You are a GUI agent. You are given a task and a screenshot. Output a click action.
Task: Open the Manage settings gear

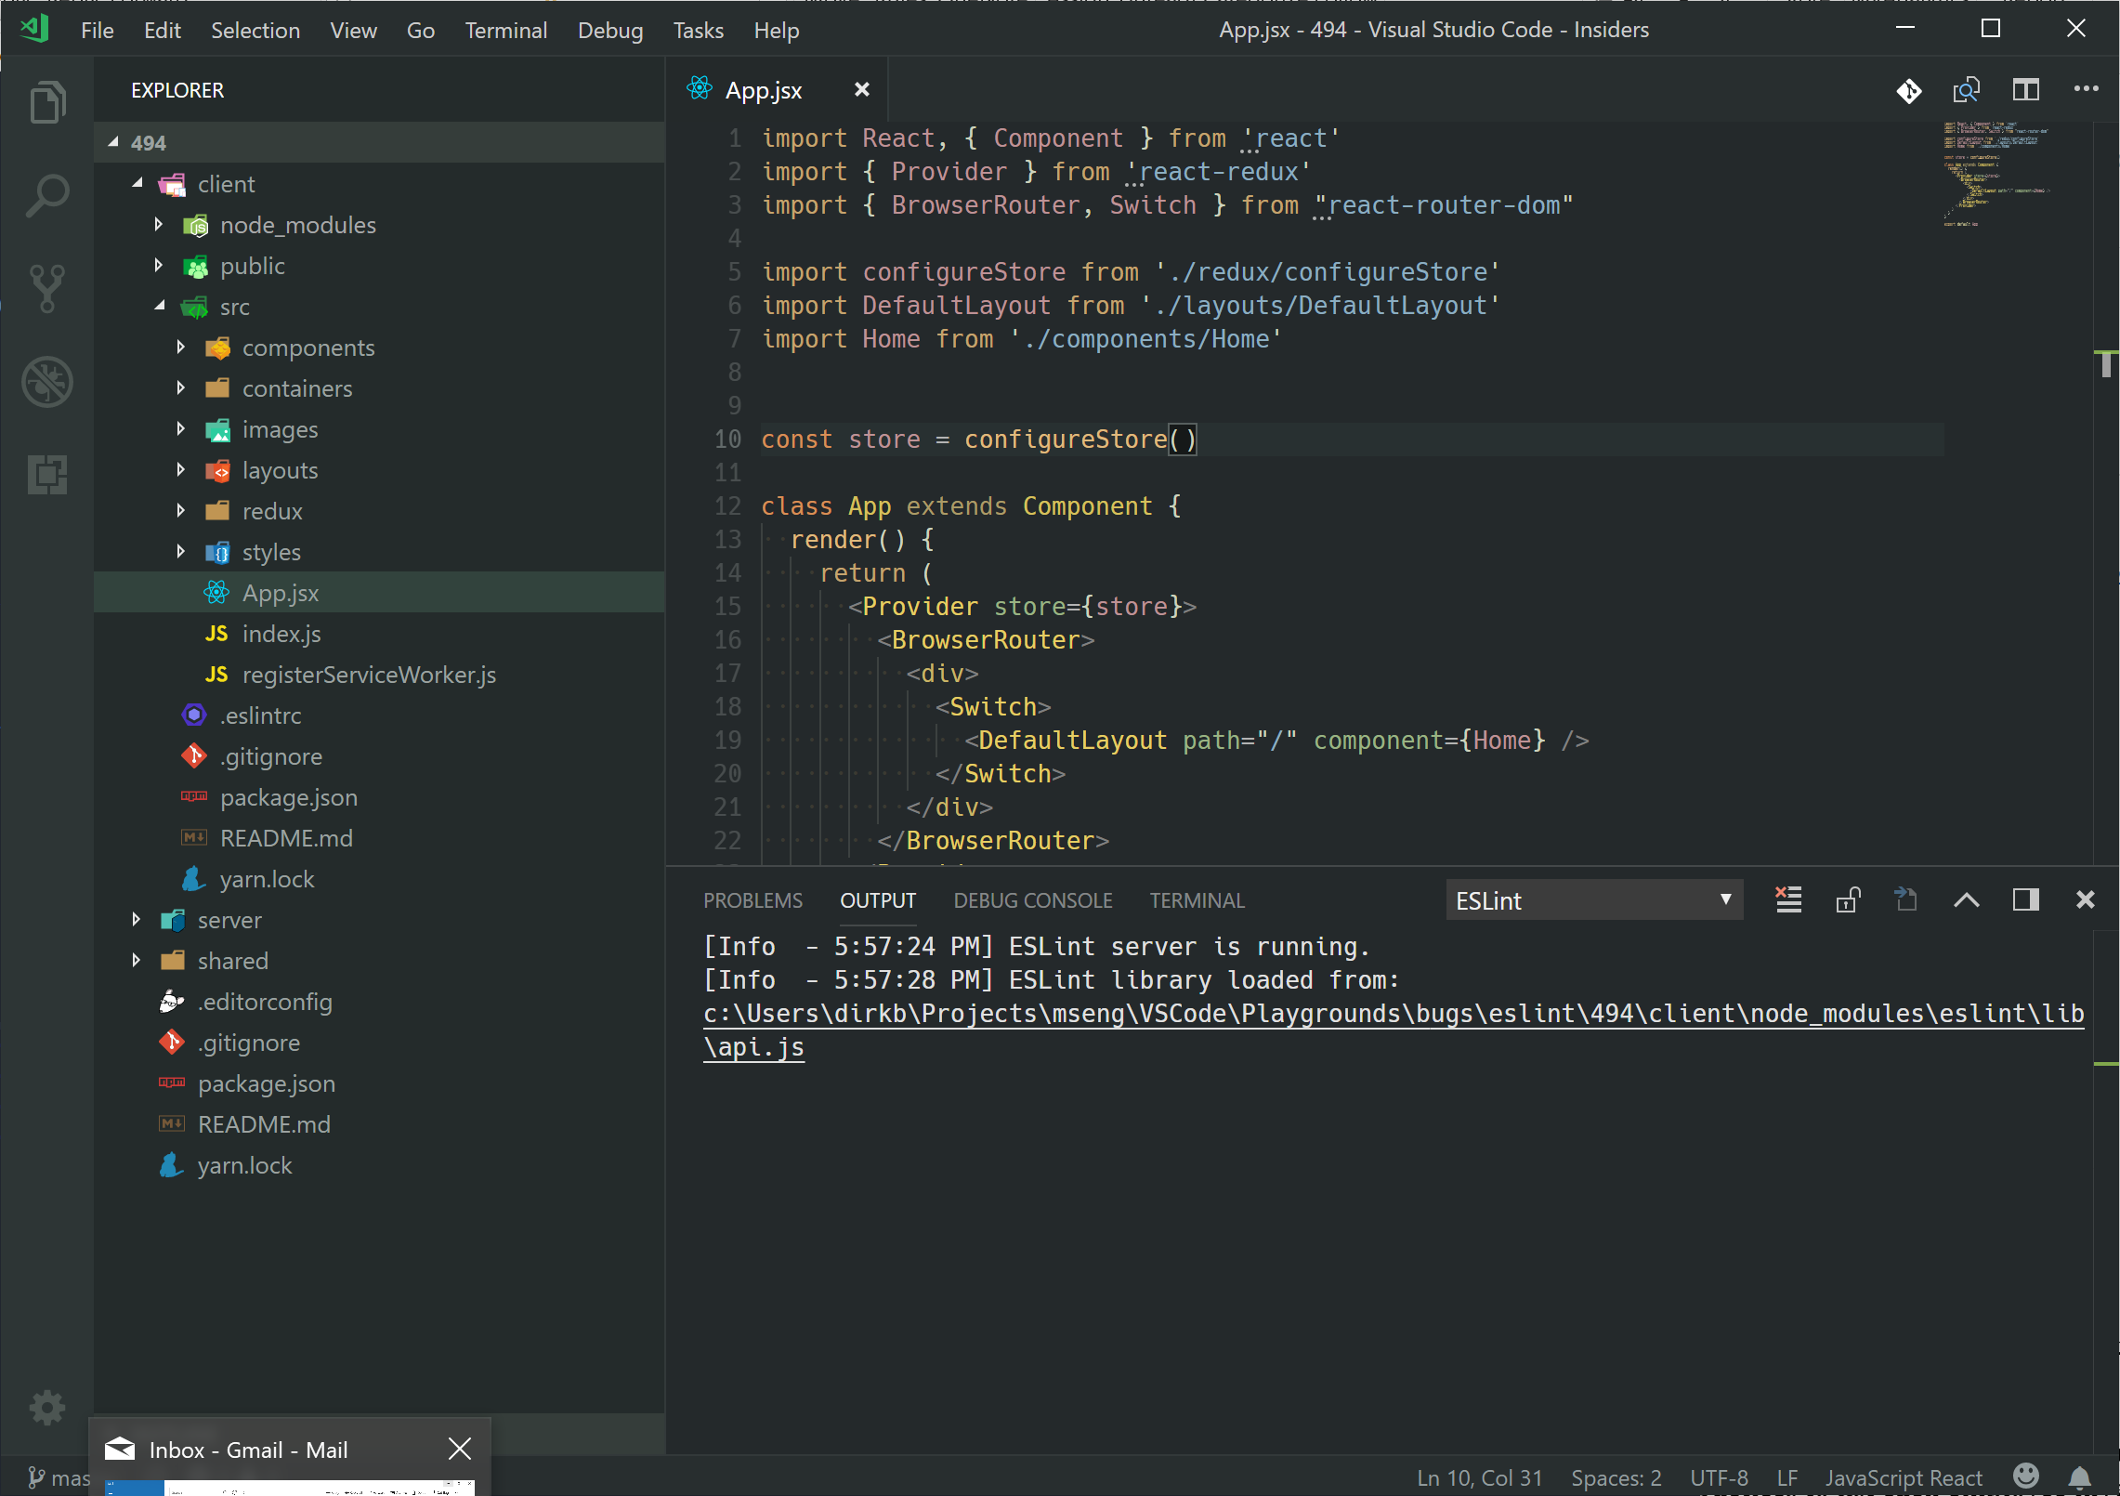46,1408
